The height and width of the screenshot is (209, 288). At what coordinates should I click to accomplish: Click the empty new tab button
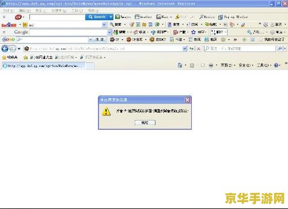90,66
